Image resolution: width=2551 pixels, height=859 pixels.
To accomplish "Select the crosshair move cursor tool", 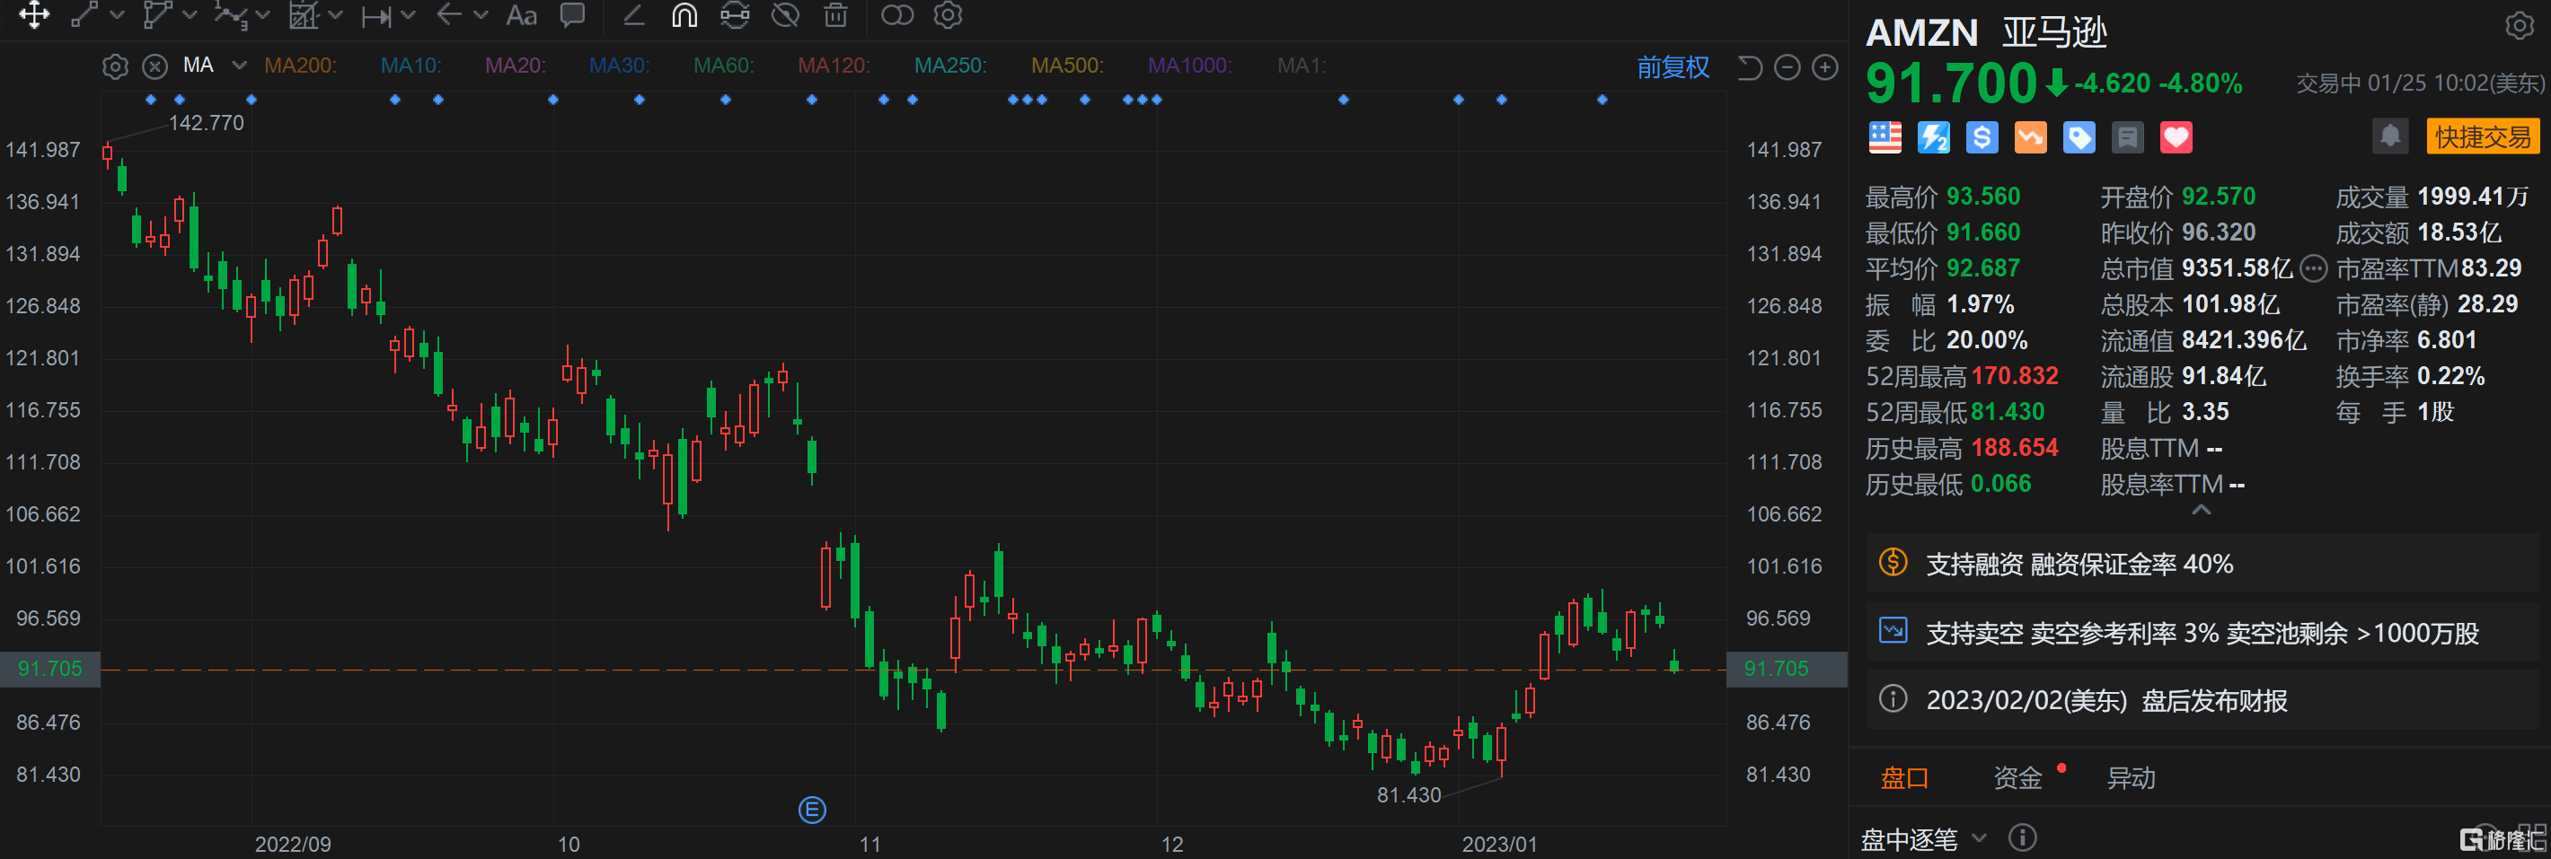I will point(35,15).
